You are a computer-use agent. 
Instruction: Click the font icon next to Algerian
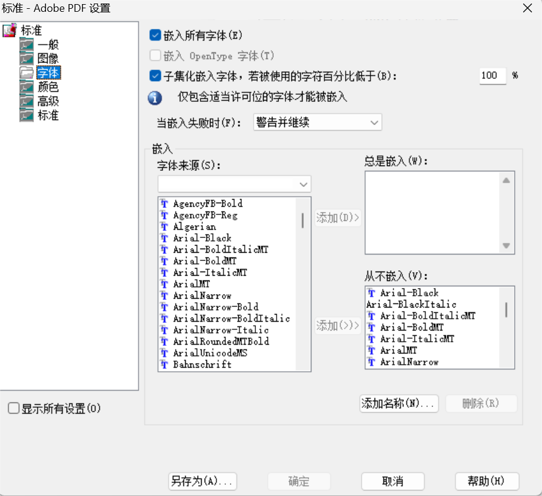(x=164, y=227)
